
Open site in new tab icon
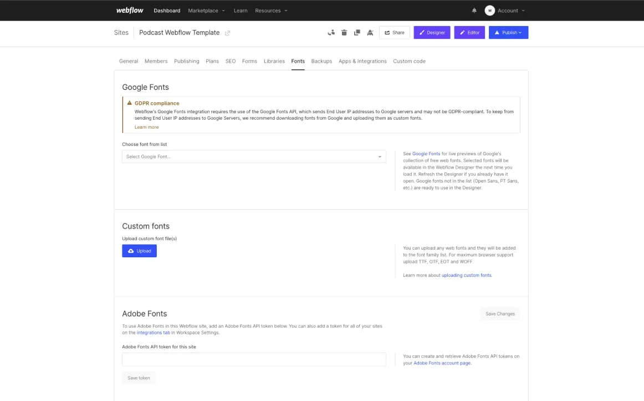[227, 33]
